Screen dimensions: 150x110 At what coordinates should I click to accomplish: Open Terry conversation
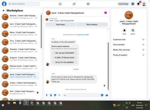point(20,42)
